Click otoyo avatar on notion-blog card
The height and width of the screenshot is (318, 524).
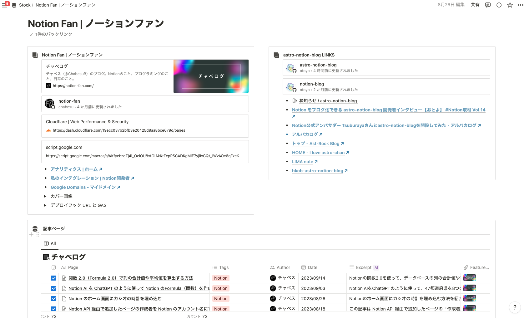[x=291, y=87]
